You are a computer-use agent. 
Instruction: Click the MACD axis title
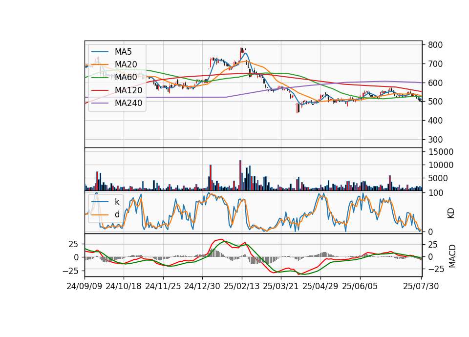[452, 256]
